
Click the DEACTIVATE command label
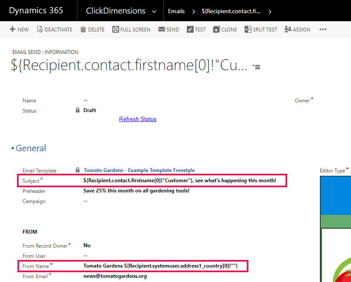click(x=58, y=29)
